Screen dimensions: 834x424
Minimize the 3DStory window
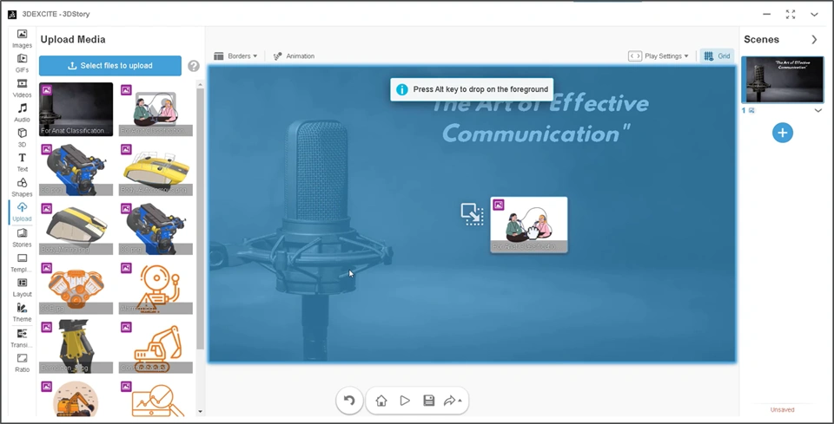[766, 15]
